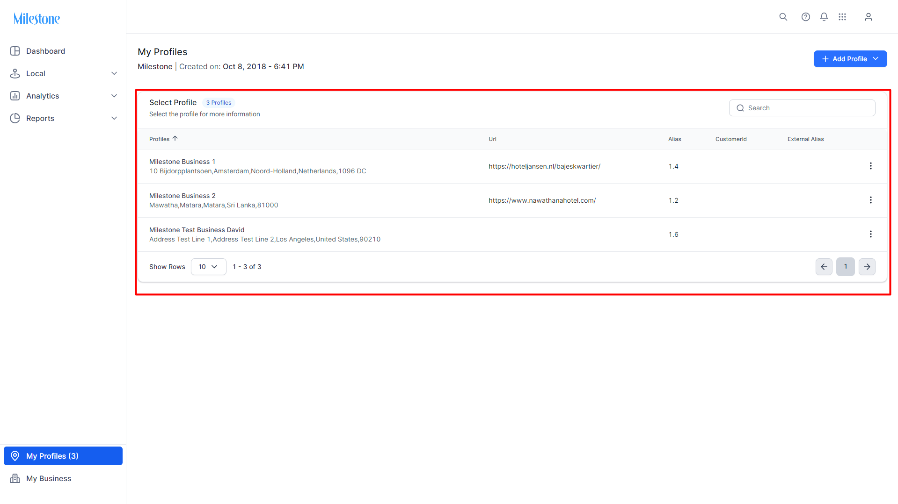Open the Reports menu item
898x504 pixels.
[63, 118]
